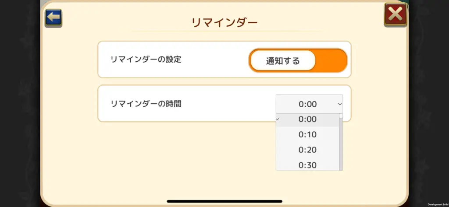Click the orange part of the reminder toggle
449x207 pixels.
pos(331,61)
